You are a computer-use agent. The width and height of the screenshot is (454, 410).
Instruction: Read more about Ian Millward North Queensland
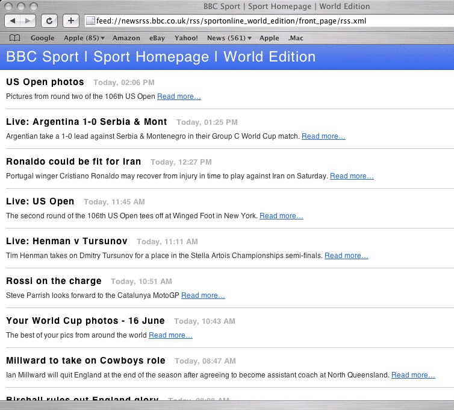pos(413,374)
